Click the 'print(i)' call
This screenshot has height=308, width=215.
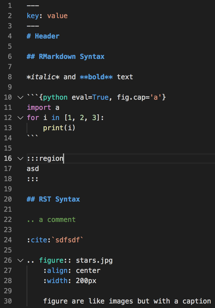click(59, 128)
